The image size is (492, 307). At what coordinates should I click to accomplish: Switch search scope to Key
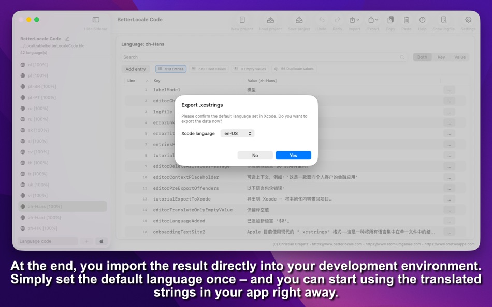441,57
